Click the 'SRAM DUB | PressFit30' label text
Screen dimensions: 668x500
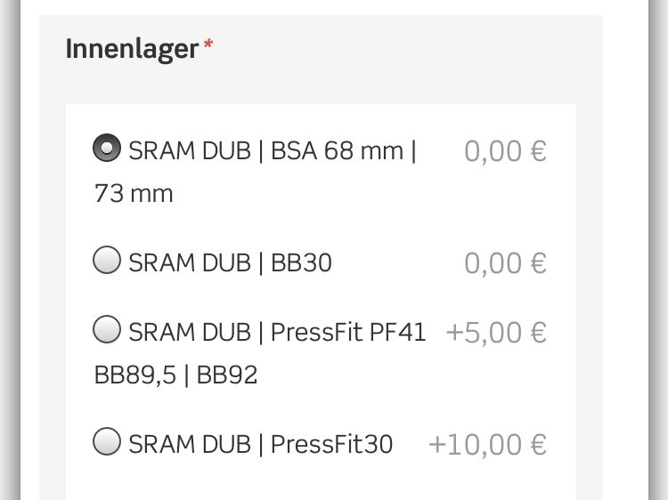[260, 444]
